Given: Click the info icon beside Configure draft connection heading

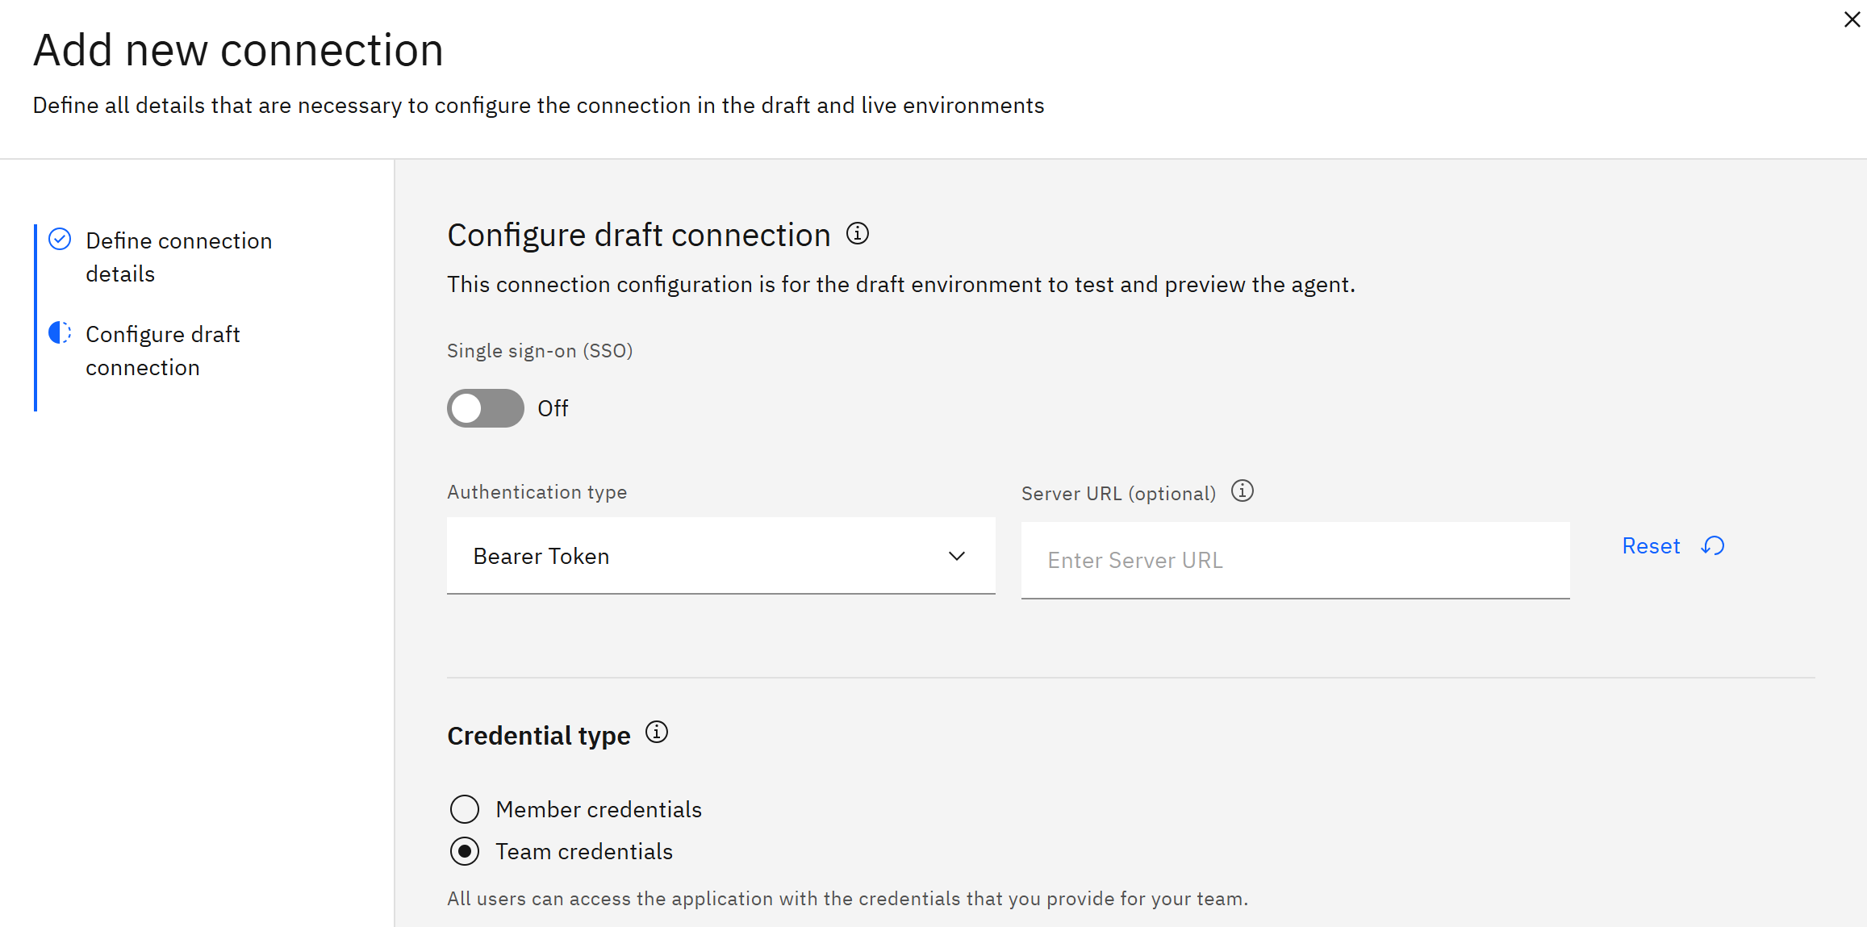Looking at the screenshot, I should tap(858, 233).
